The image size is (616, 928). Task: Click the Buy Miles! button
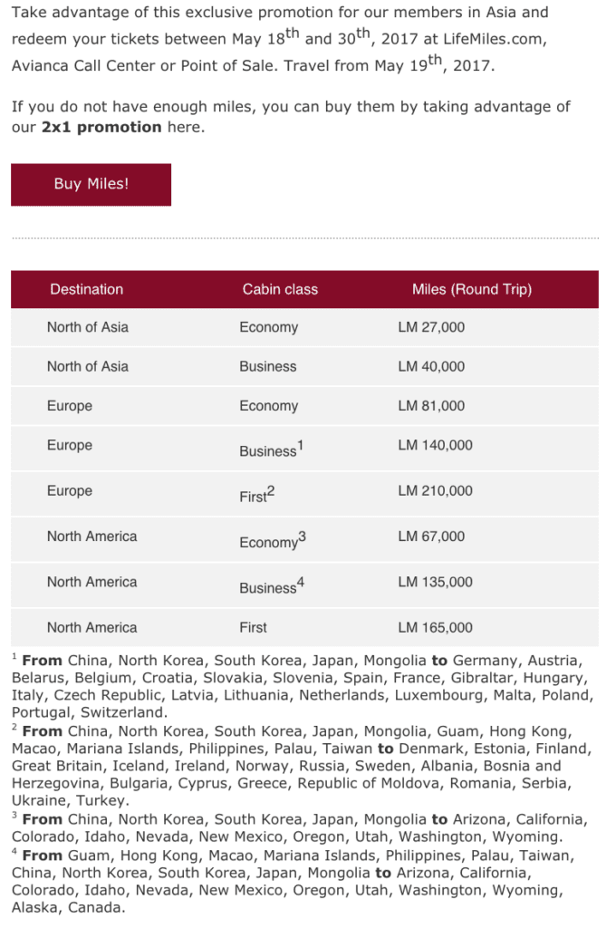91,184
